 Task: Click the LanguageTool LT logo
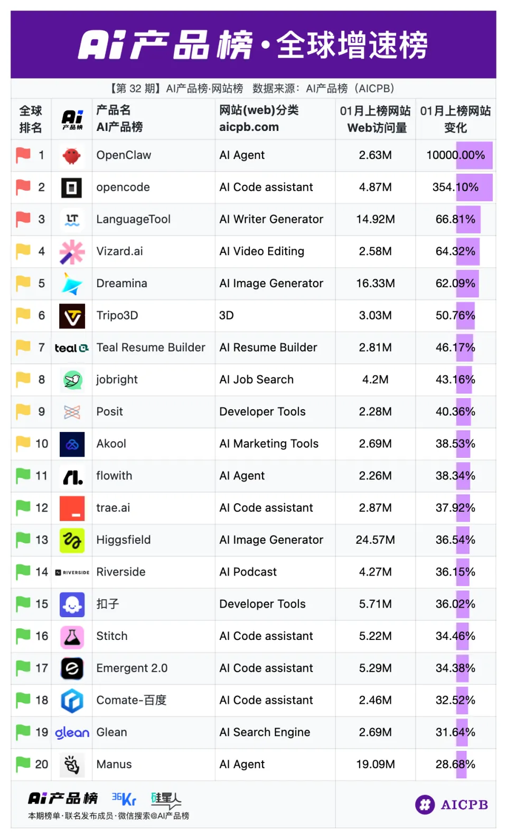(72, 220)
